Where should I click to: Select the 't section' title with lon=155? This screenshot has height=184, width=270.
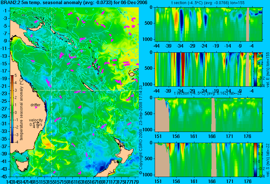[208, 3]
